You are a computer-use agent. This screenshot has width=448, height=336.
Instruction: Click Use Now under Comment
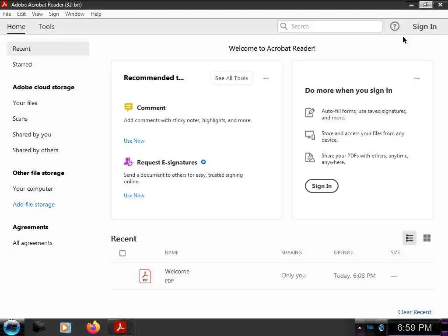tap(134, 140)
